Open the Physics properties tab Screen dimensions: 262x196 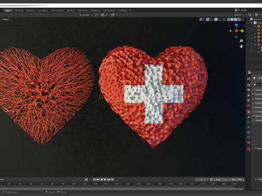pos(249,127)
